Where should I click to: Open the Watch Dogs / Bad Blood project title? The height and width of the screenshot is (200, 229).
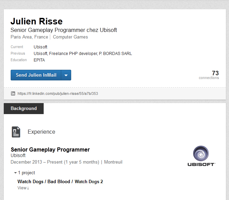[x=60, y=181]
